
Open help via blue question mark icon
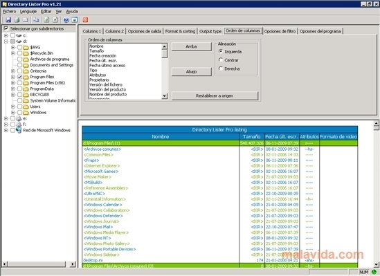point(66,20)
